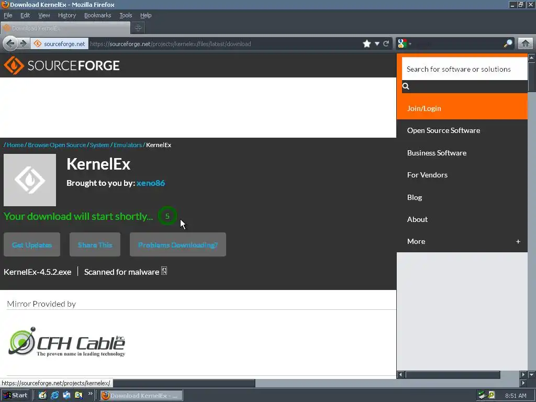Viewport: 536px width, 402px height.
Task: Open the Blog link
Action: tap(415, 197)
